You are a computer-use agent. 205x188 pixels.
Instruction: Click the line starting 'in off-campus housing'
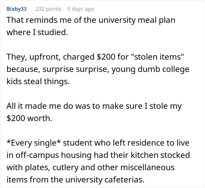98,155
